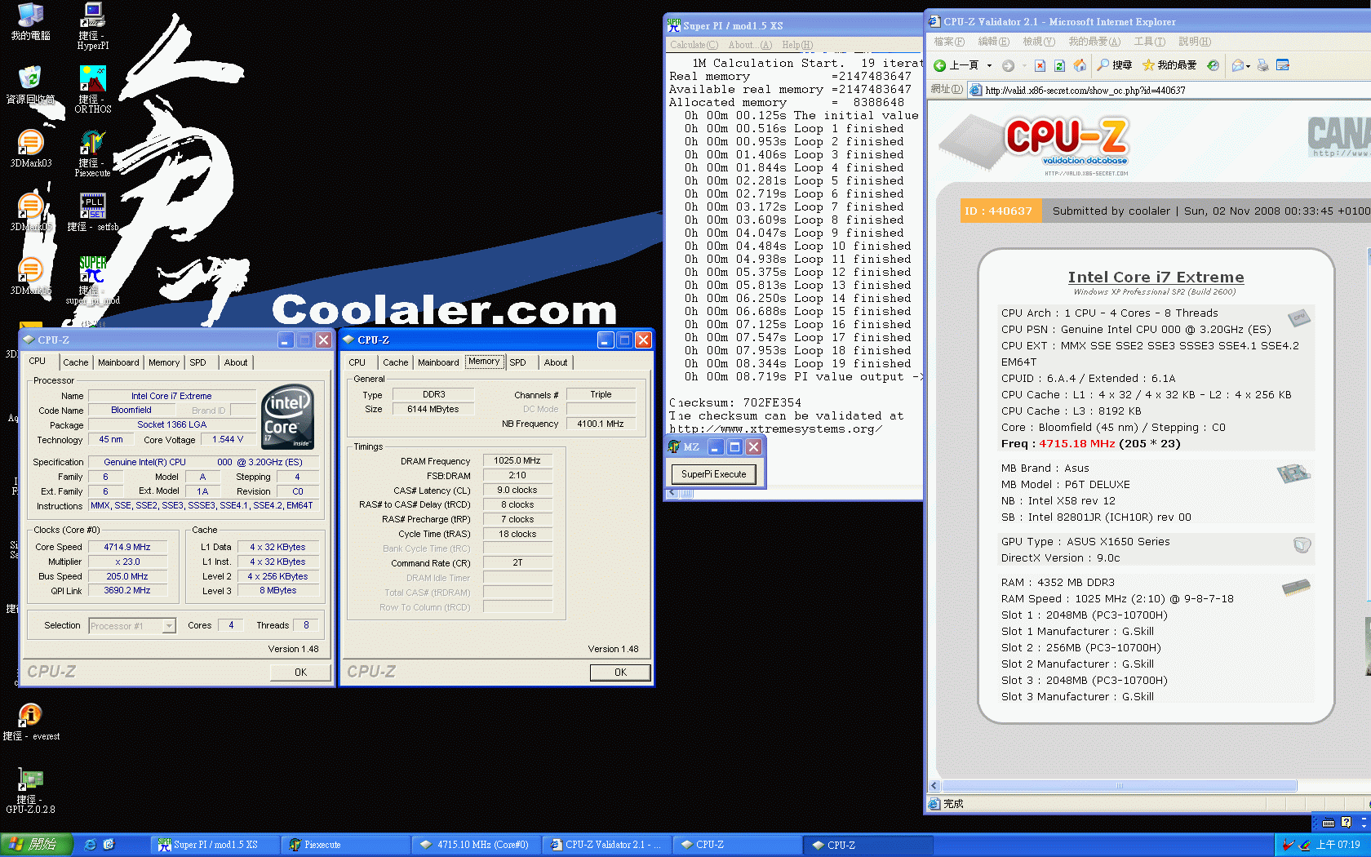Click the IE Mail envelope icon
Viewport: 1371px width, 857px height.
click(x=1238, y=65)
